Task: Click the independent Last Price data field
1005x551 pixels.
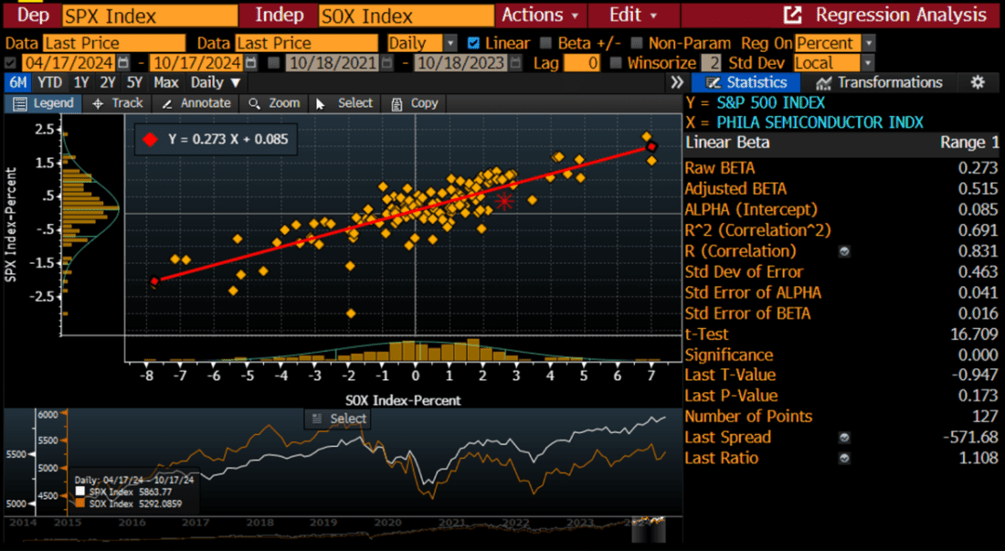Action: click(x=306, y=43)
